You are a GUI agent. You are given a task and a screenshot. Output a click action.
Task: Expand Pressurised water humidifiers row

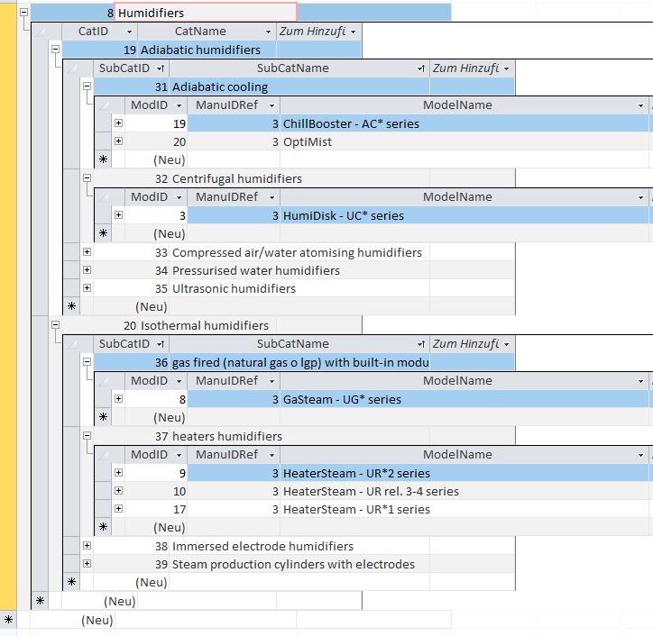click(87, 270)
